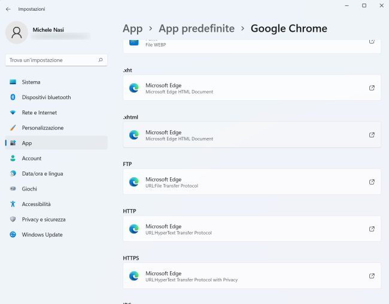This screenshot has height=304, width=389.
Task: Click the .xht extension label
Action: click(x=127, y=70)
